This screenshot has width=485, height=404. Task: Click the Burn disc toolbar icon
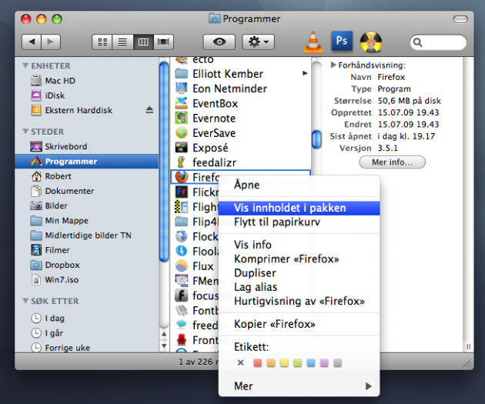[x=371, y=42]
